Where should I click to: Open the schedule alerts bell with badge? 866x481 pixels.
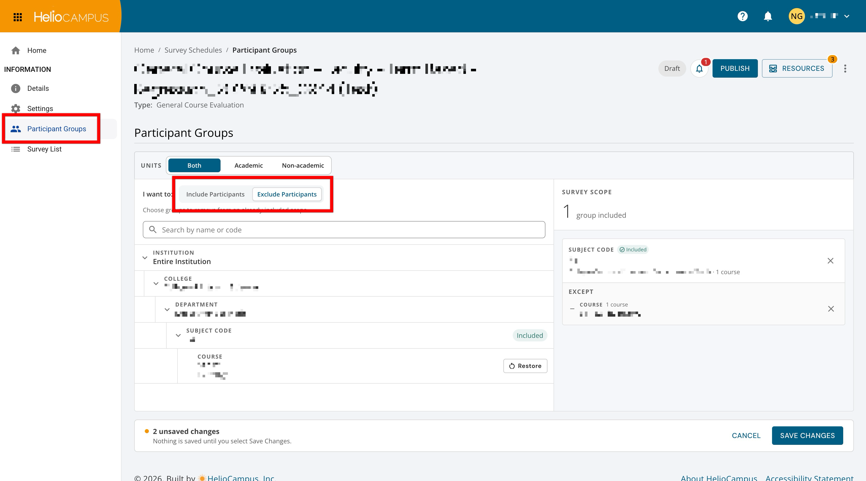(x=699, y=69)
